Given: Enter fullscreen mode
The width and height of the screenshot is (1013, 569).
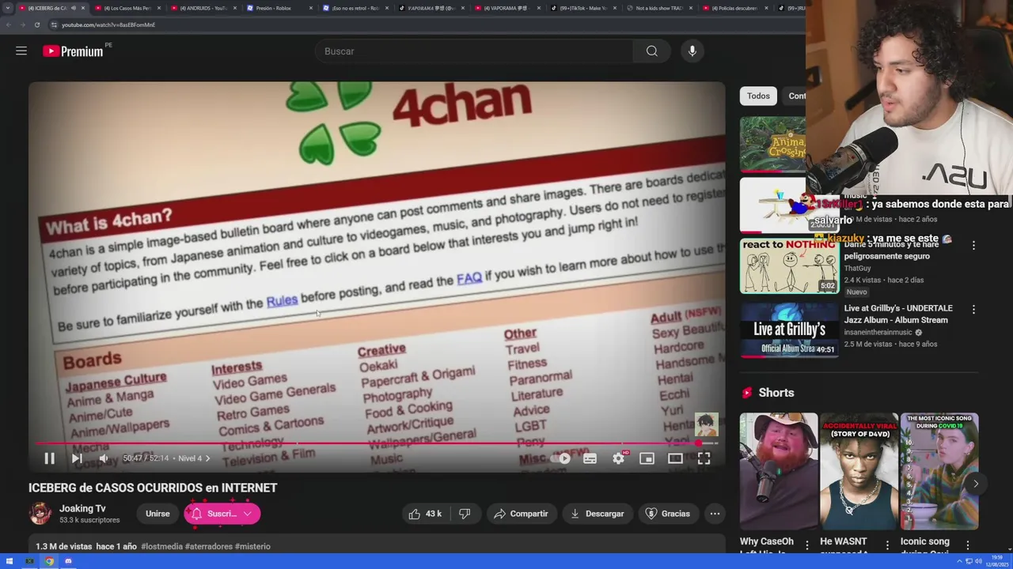Looking at the screenshot, I should 704,458.
